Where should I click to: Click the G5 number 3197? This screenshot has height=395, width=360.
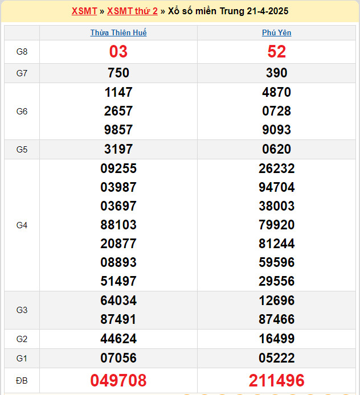118,149
